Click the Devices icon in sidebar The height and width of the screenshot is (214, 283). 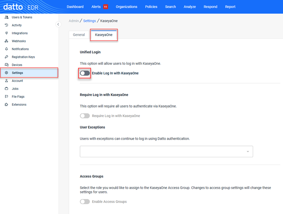pyautogui.click(x=7, y=65)
